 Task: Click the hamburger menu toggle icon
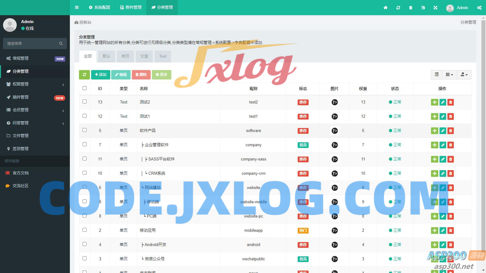pyautogui.click(x=77, y=8)
